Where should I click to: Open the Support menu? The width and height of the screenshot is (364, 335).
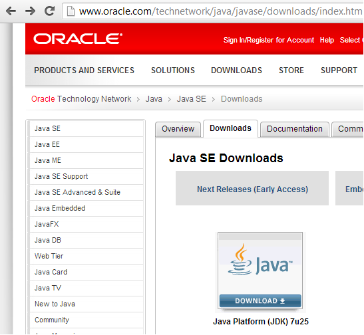[339, 70]
